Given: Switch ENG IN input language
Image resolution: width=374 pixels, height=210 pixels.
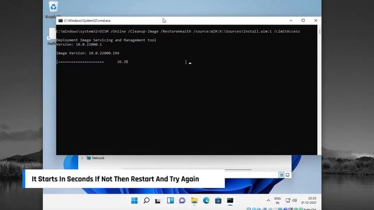Looking at the screenshot, I should [x=278, y=201].
